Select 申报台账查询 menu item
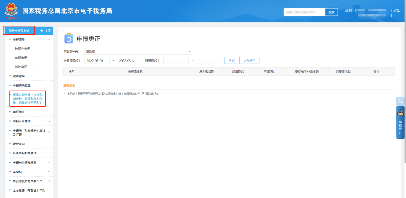This screenshot has height=198, width=406. [22, 121]
